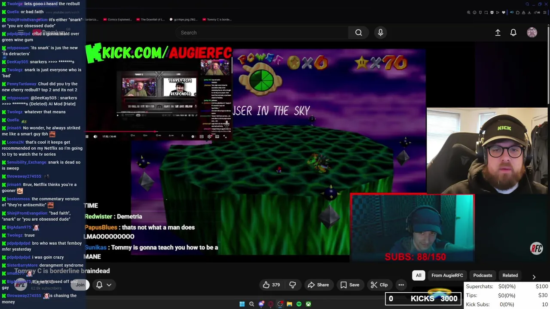Like the video with 379 likes
The image size is (550, 309).
click(x=271, y=285)
